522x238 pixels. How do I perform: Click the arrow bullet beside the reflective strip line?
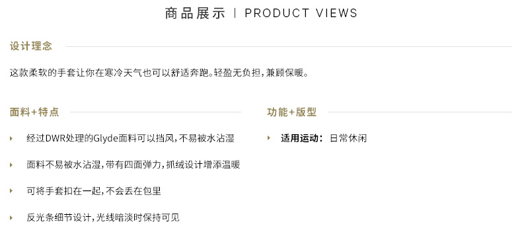click(11, 218)
